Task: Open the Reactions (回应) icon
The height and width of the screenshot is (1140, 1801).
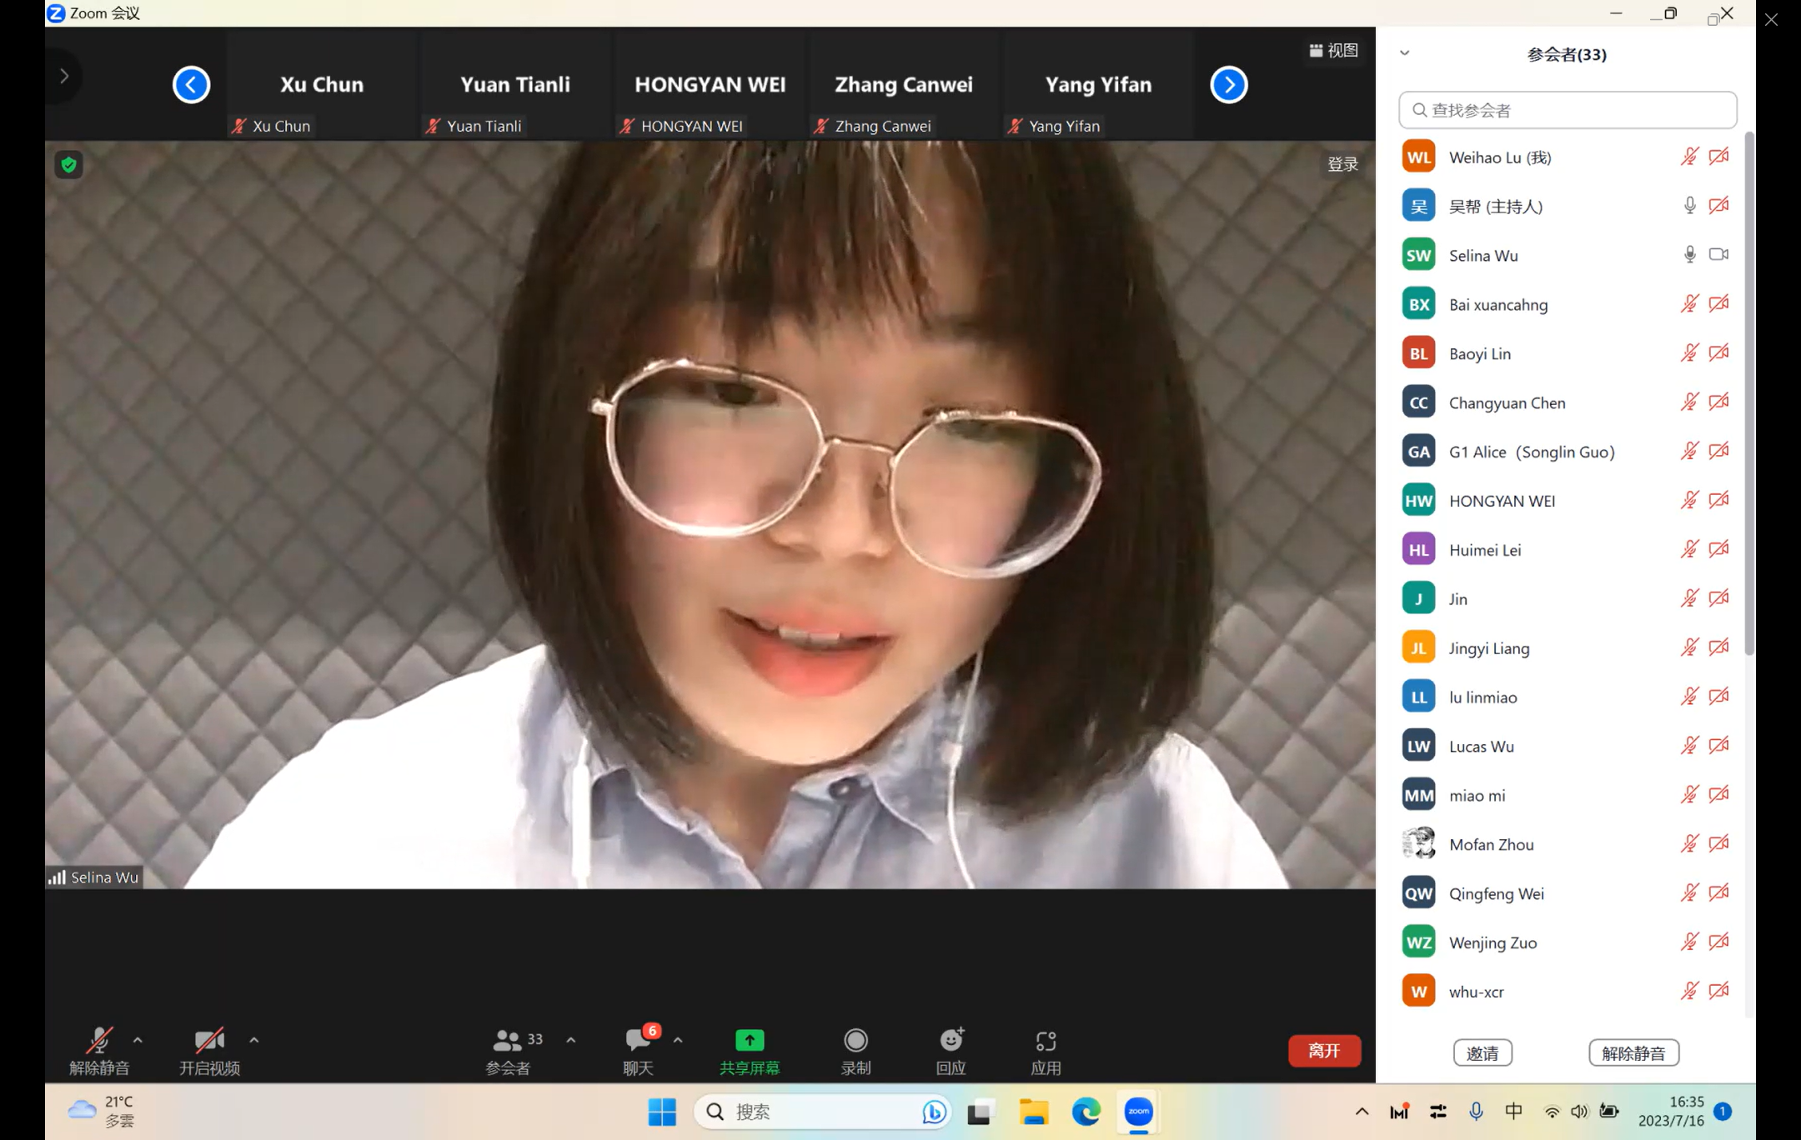Action: 951,1042
